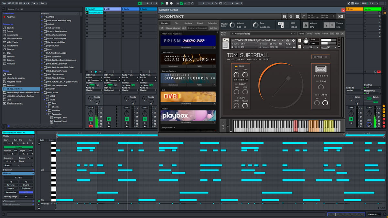Toggle the DRIVE switch in Tom Superball
The width and height of the screenshot is (388, 218).
[318, 81]
